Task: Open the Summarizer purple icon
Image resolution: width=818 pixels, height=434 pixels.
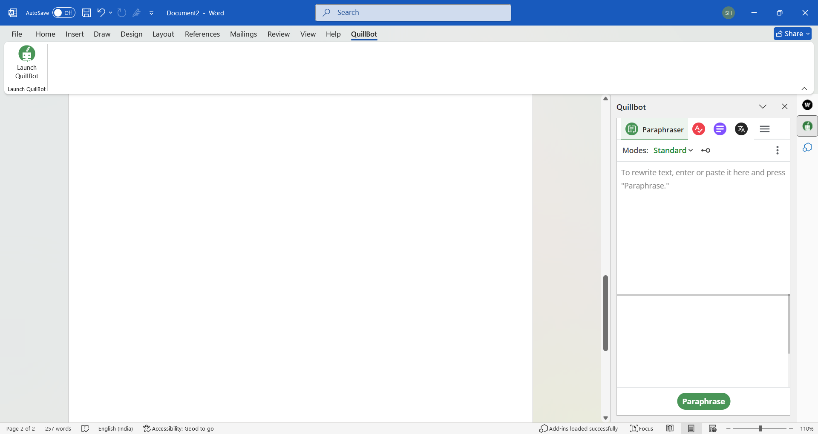Action: click(x=720, y=129)
